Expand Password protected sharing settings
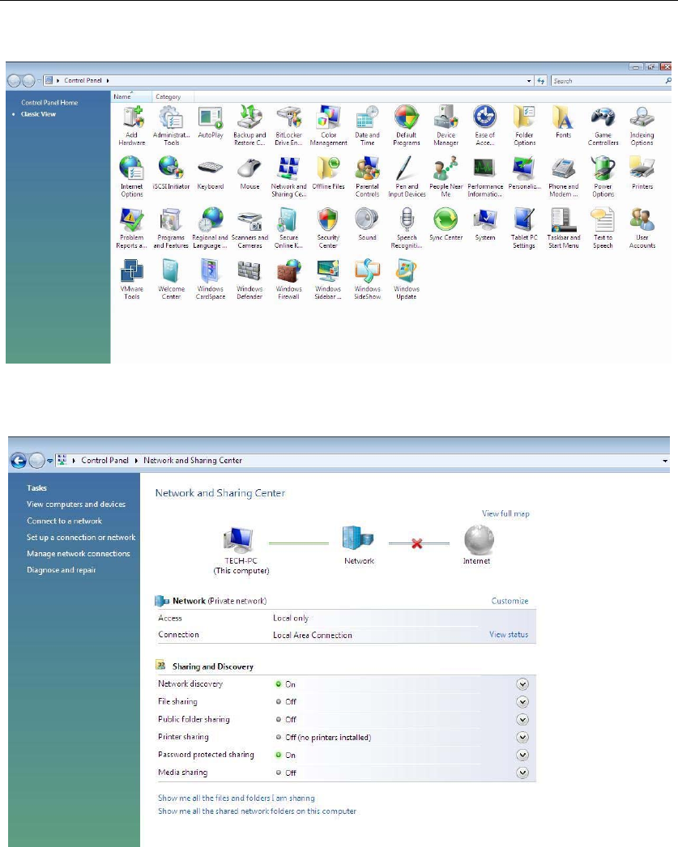Screen dimensions: 678x847 (522, 755)
